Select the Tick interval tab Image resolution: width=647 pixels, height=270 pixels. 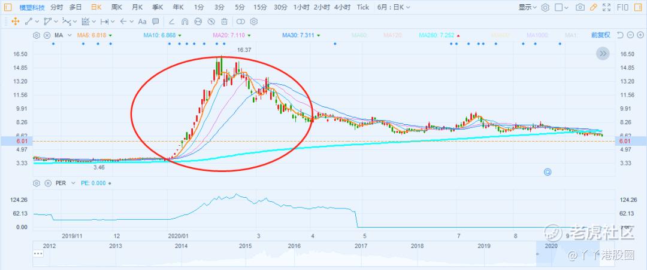363,7
